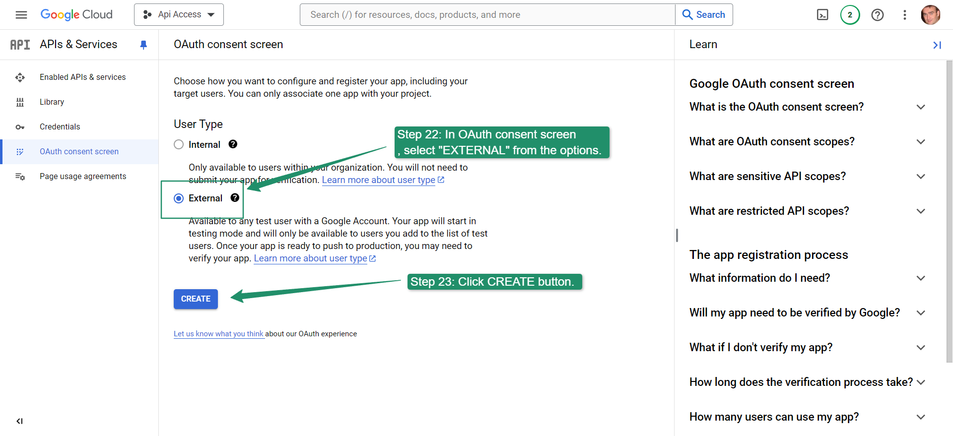Select OAuth consent screen sidebar item
953x436 pixels.
point(79,152)
